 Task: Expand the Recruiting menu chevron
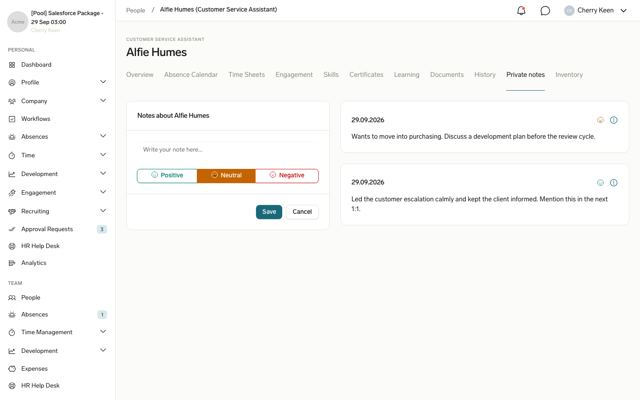coord(103,211)
